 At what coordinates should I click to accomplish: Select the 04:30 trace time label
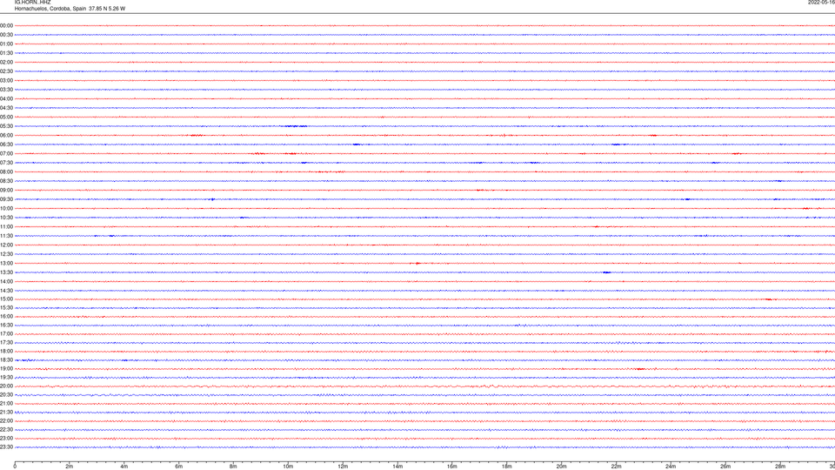click(x=6, y=108)
